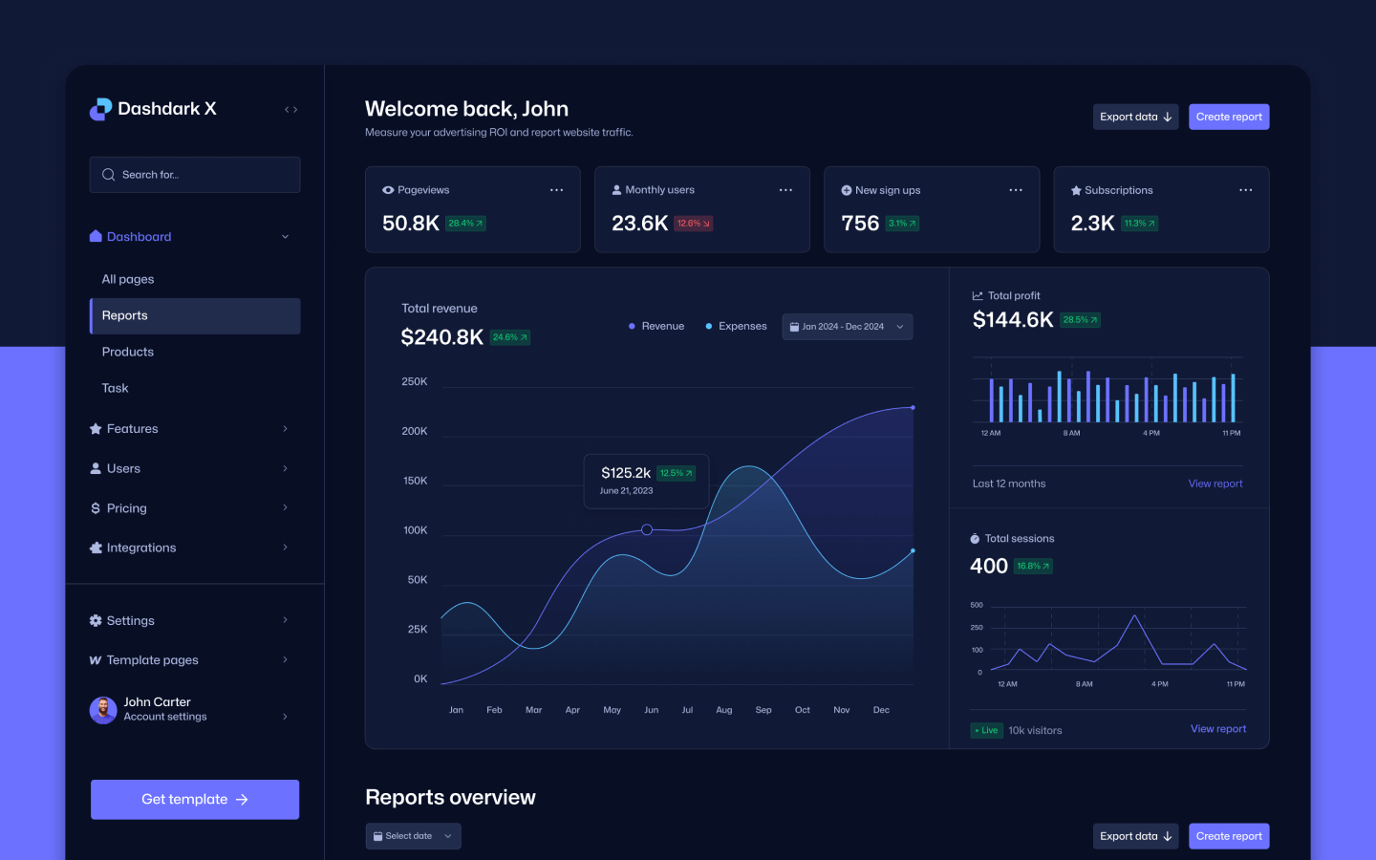Open View report under Last 12 months
Viewport: 1376px width, 860px height.
point(1215,484)
